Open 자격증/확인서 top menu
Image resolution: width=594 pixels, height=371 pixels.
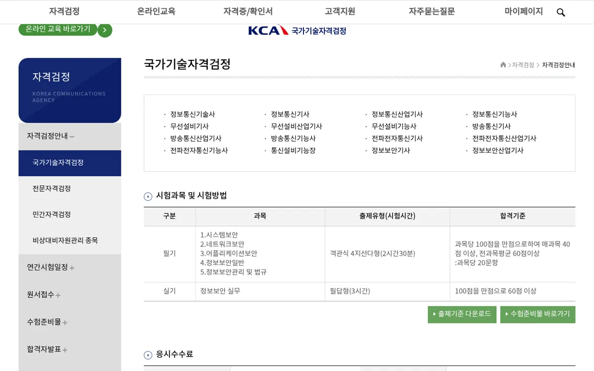[x=248, y=11]
